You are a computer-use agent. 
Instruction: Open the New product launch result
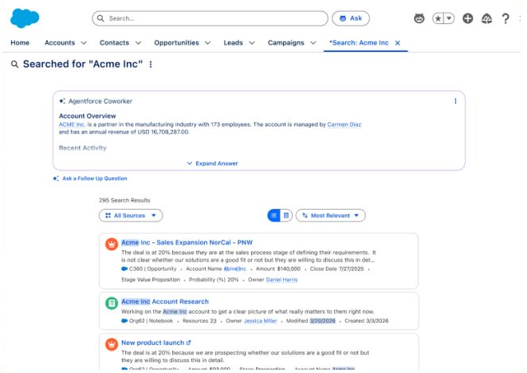[152, 343]
